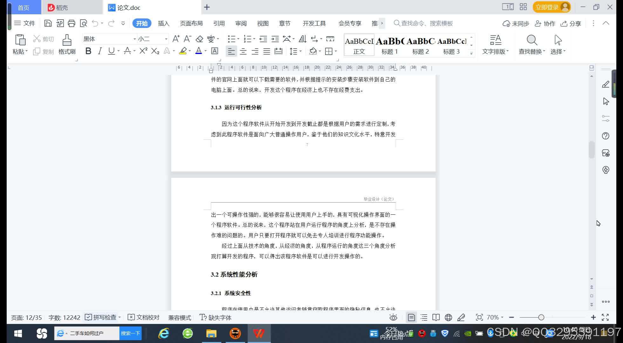
Task: Clear formatting with eraser icon
Action: point(199,39)
